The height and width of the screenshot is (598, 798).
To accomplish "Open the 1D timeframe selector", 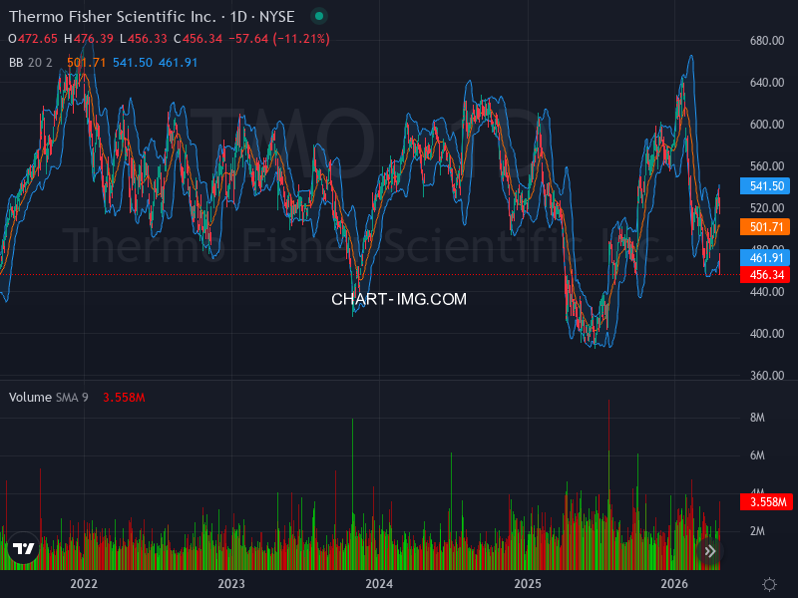I will click(x=240, y=16).
